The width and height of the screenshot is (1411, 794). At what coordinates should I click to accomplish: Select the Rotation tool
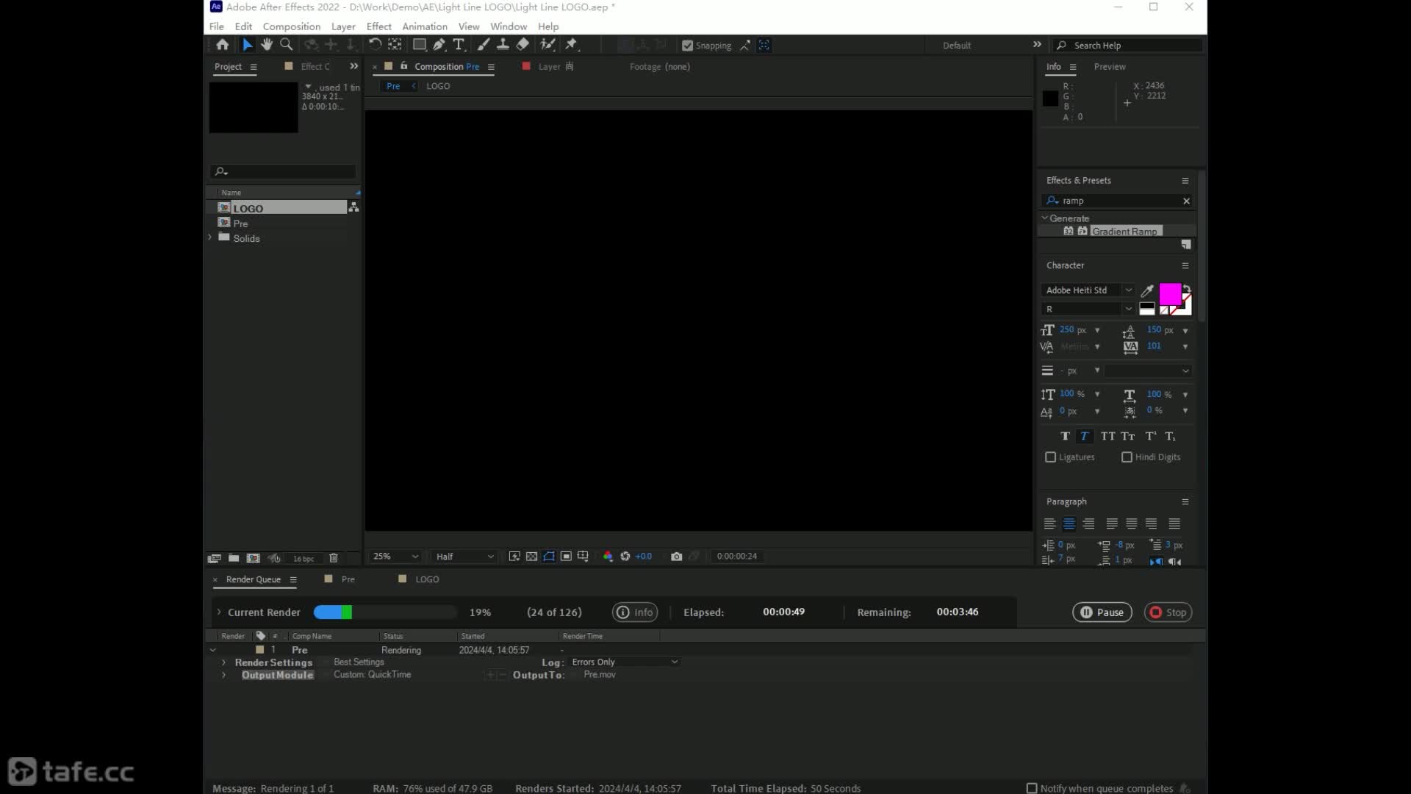pos(375,45)
